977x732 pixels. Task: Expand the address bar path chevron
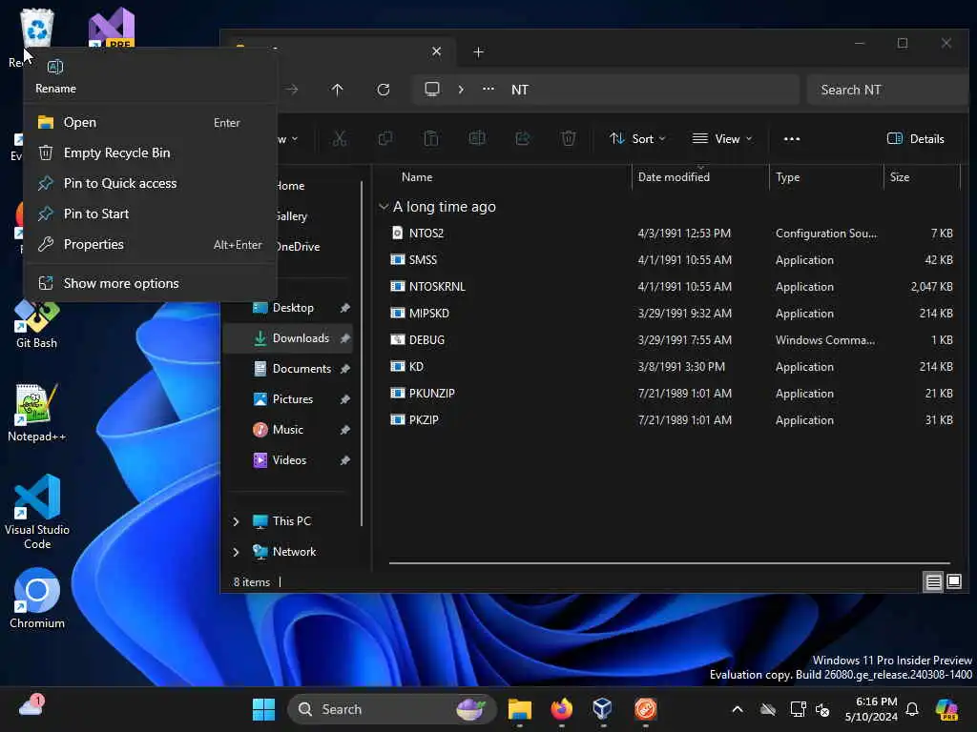click(461, 90)
